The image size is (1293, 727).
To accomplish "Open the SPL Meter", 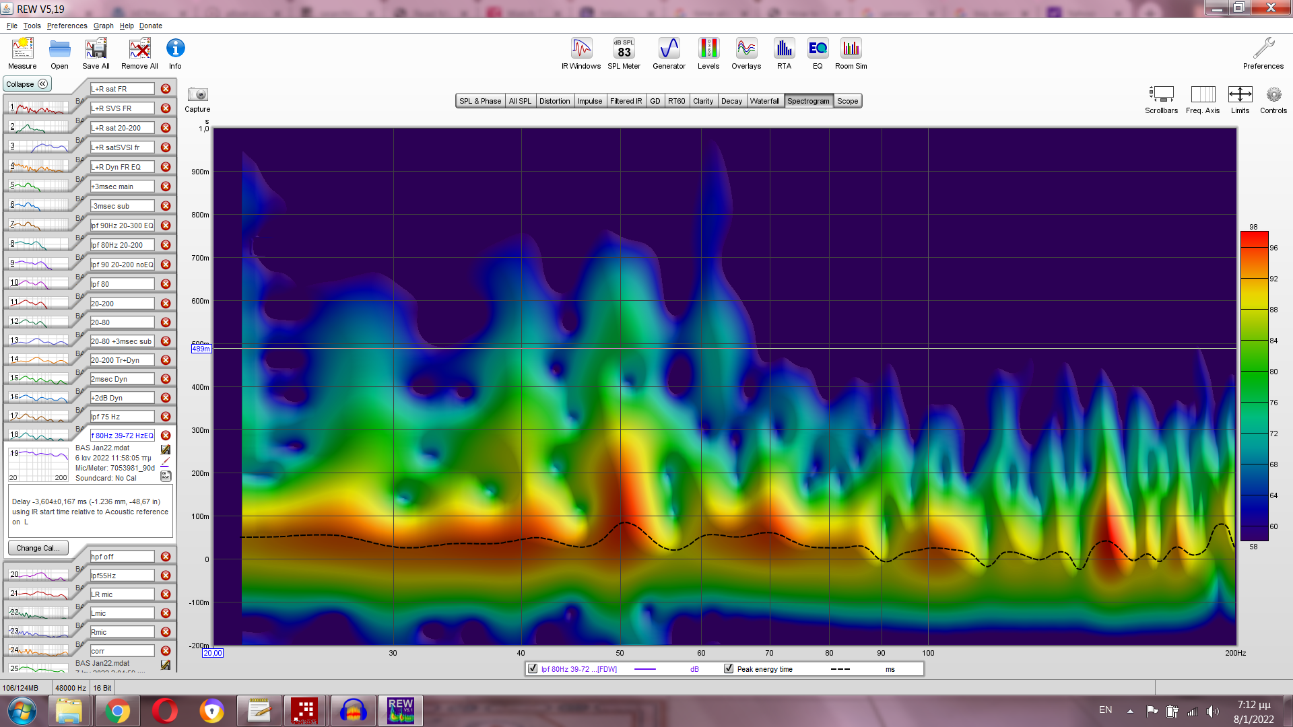I will tap(624, 53).
